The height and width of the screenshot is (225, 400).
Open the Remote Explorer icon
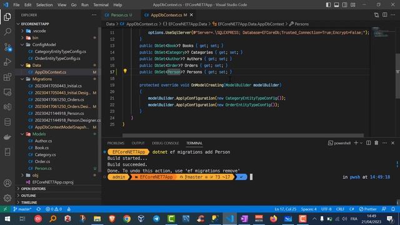coord(7,92)
